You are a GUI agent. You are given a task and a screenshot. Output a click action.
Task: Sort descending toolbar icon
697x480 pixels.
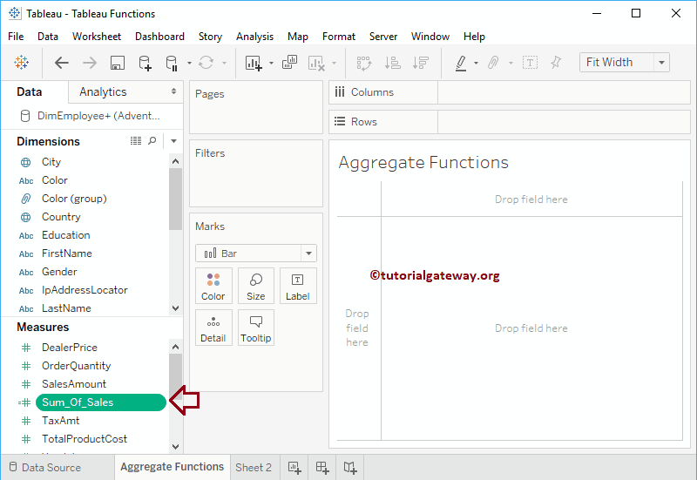(420, 63)
